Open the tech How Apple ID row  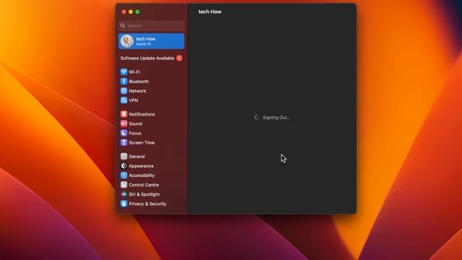pyautogui.click(x=152, y=41)
